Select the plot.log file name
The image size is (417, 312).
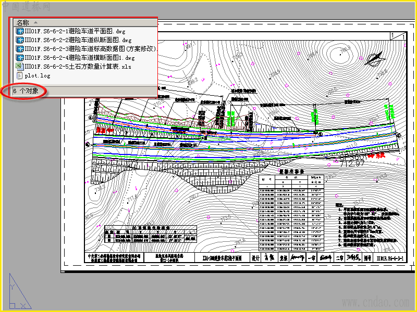(38, 75)
